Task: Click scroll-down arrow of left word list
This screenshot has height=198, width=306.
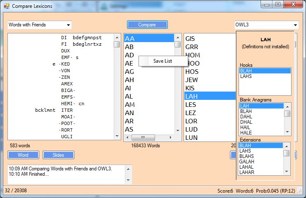Action: pos(117,136)
